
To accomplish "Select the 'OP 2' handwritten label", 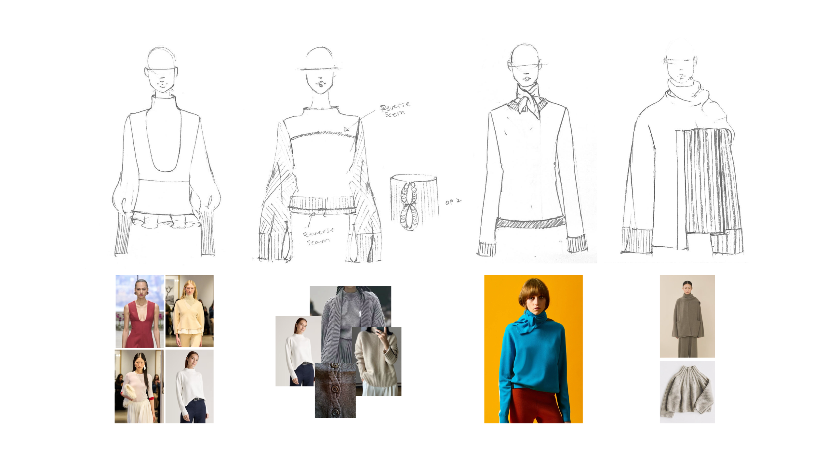I will pyautogui.click(x=453, y=202).
